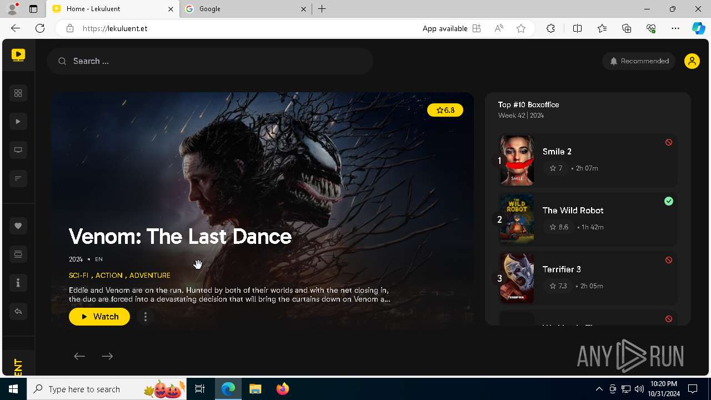Viewport: 711px width, 400px height.
Task: Click The Wild Robot rating 8.6 badge
Action: click(559, 227)
